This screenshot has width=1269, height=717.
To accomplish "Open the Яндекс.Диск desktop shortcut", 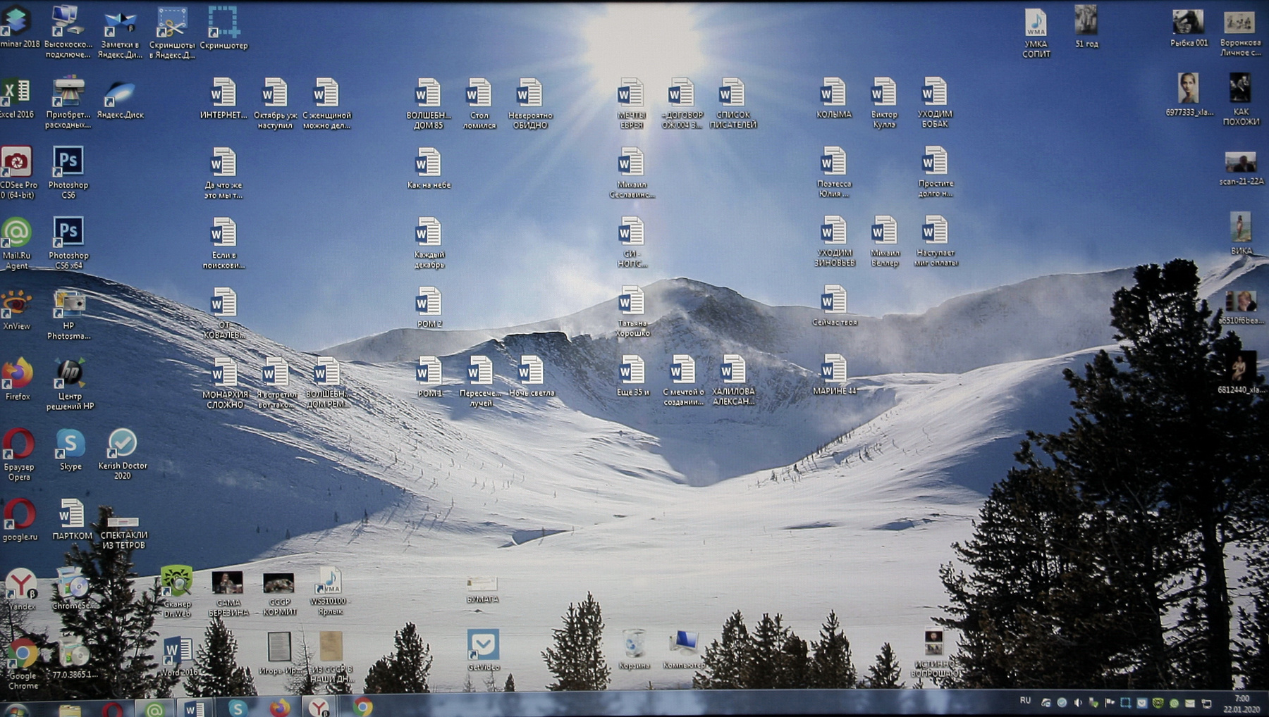I will pos(120,94).
